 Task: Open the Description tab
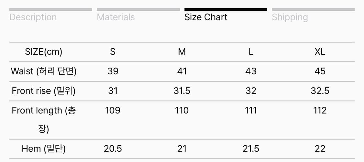(x=33, y=17)
